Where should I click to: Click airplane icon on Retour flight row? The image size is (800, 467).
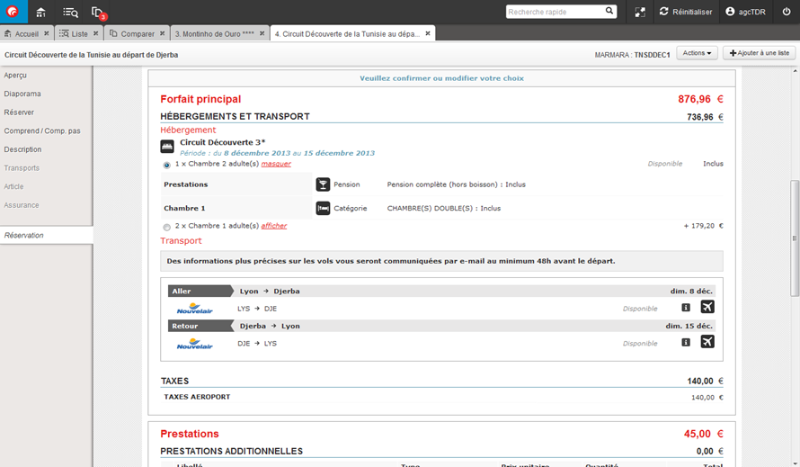[707, 342]
